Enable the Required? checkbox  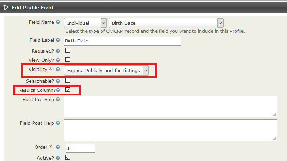click(x=68, y=50)
